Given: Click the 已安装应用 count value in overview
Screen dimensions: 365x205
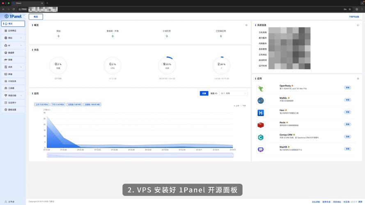Looking at the screenshot, I should (x=220, y=36).
